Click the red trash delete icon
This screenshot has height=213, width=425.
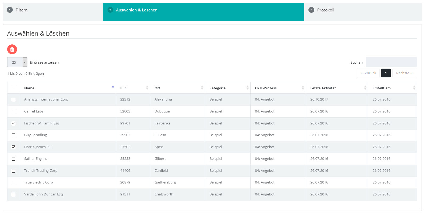coord(12,49)
